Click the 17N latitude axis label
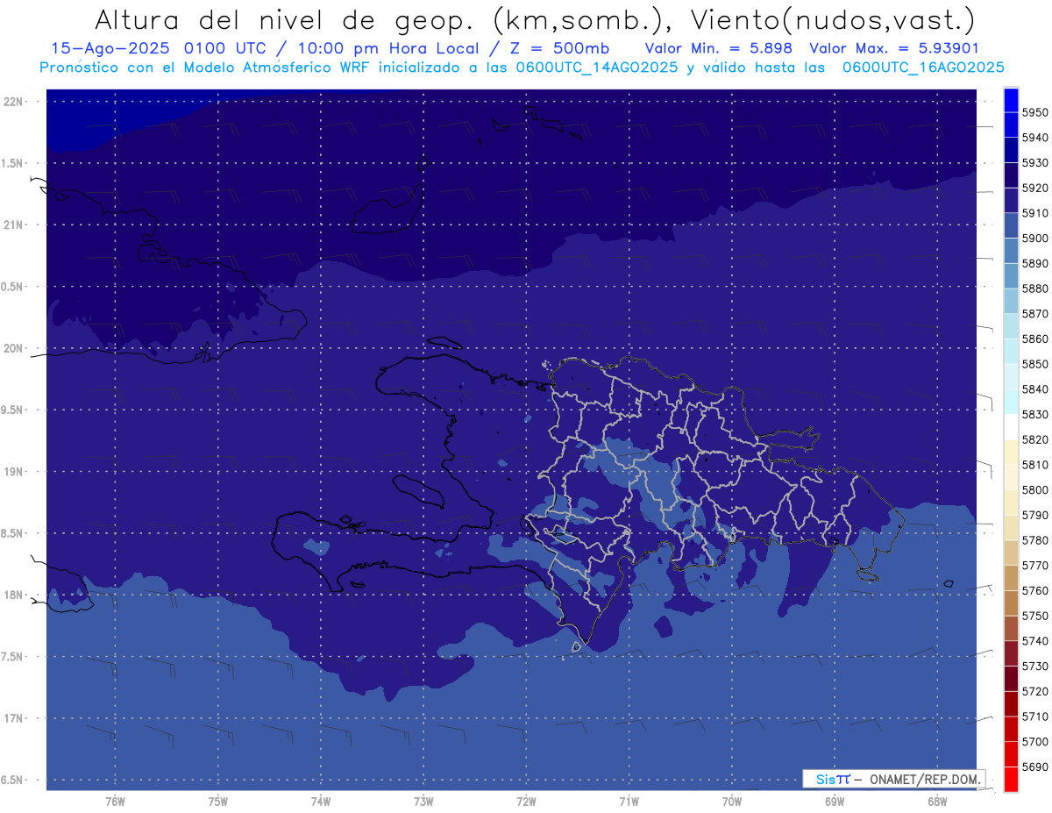This screenshot has height=813, width=1052. (15, 718)
